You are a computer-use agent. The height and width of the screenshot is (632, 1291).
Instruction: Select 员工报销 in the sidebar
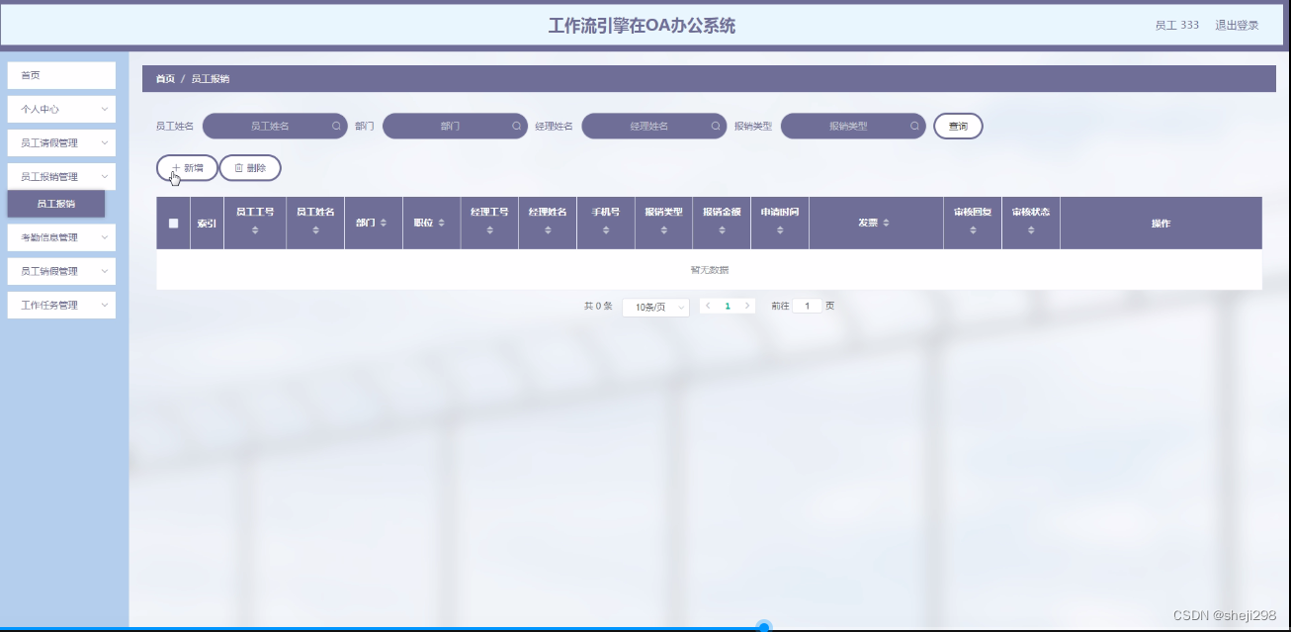tap(55, 203)
